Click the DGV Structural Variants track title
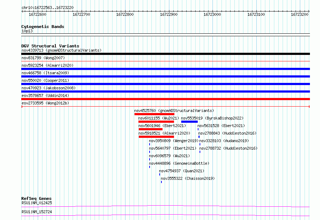 (50, 46)
